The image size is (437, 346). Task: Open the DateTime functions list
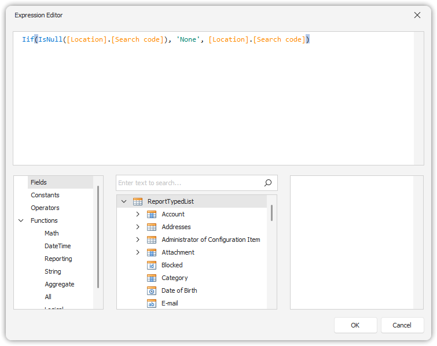58,246
